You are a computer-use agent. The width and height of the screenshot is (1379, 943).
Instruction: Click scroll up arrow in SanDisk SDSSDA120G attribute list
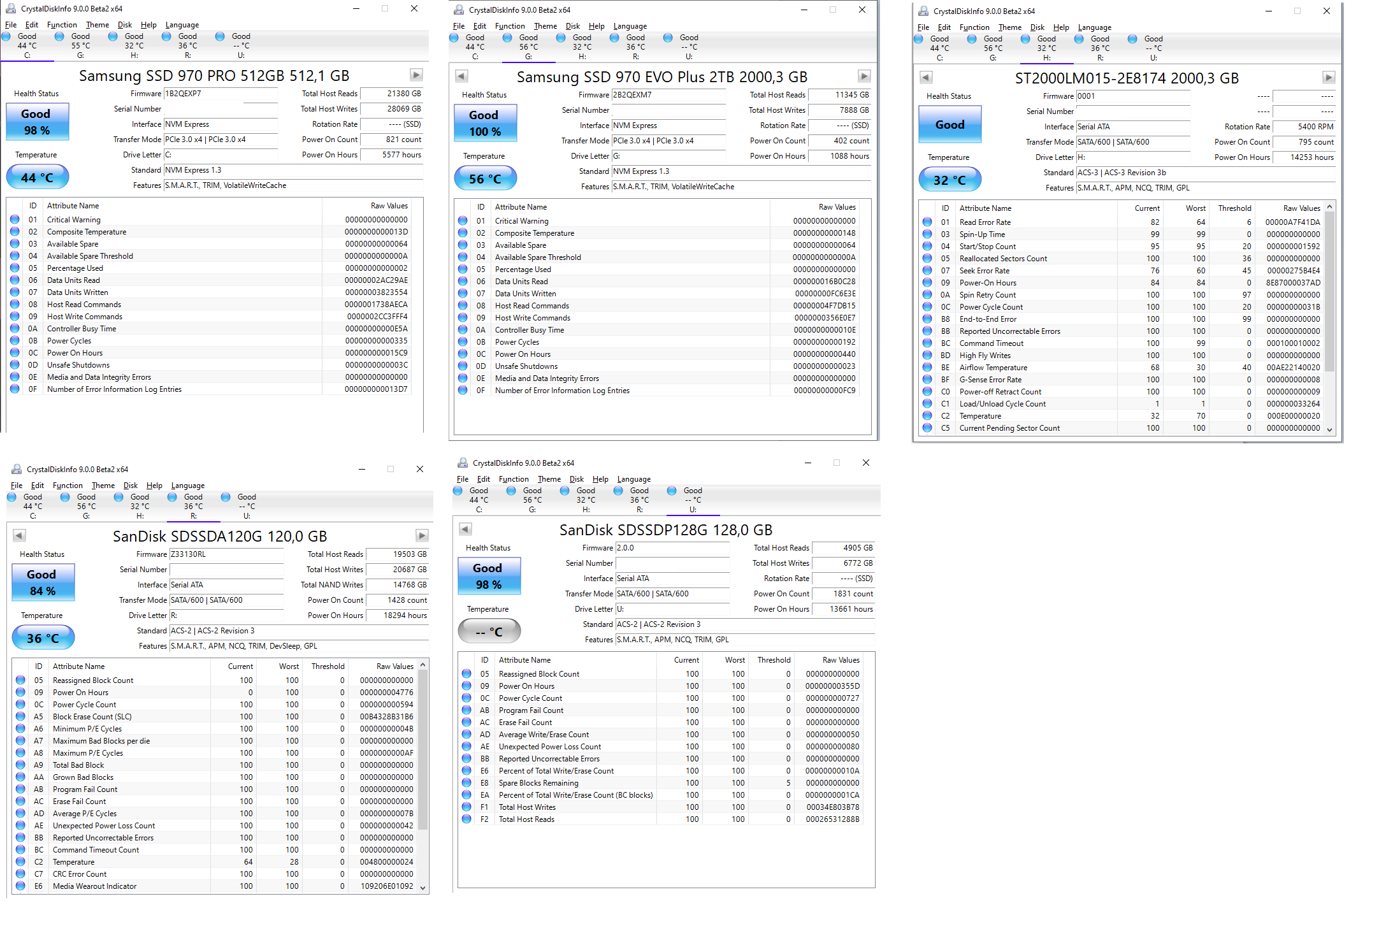(422, 665)
